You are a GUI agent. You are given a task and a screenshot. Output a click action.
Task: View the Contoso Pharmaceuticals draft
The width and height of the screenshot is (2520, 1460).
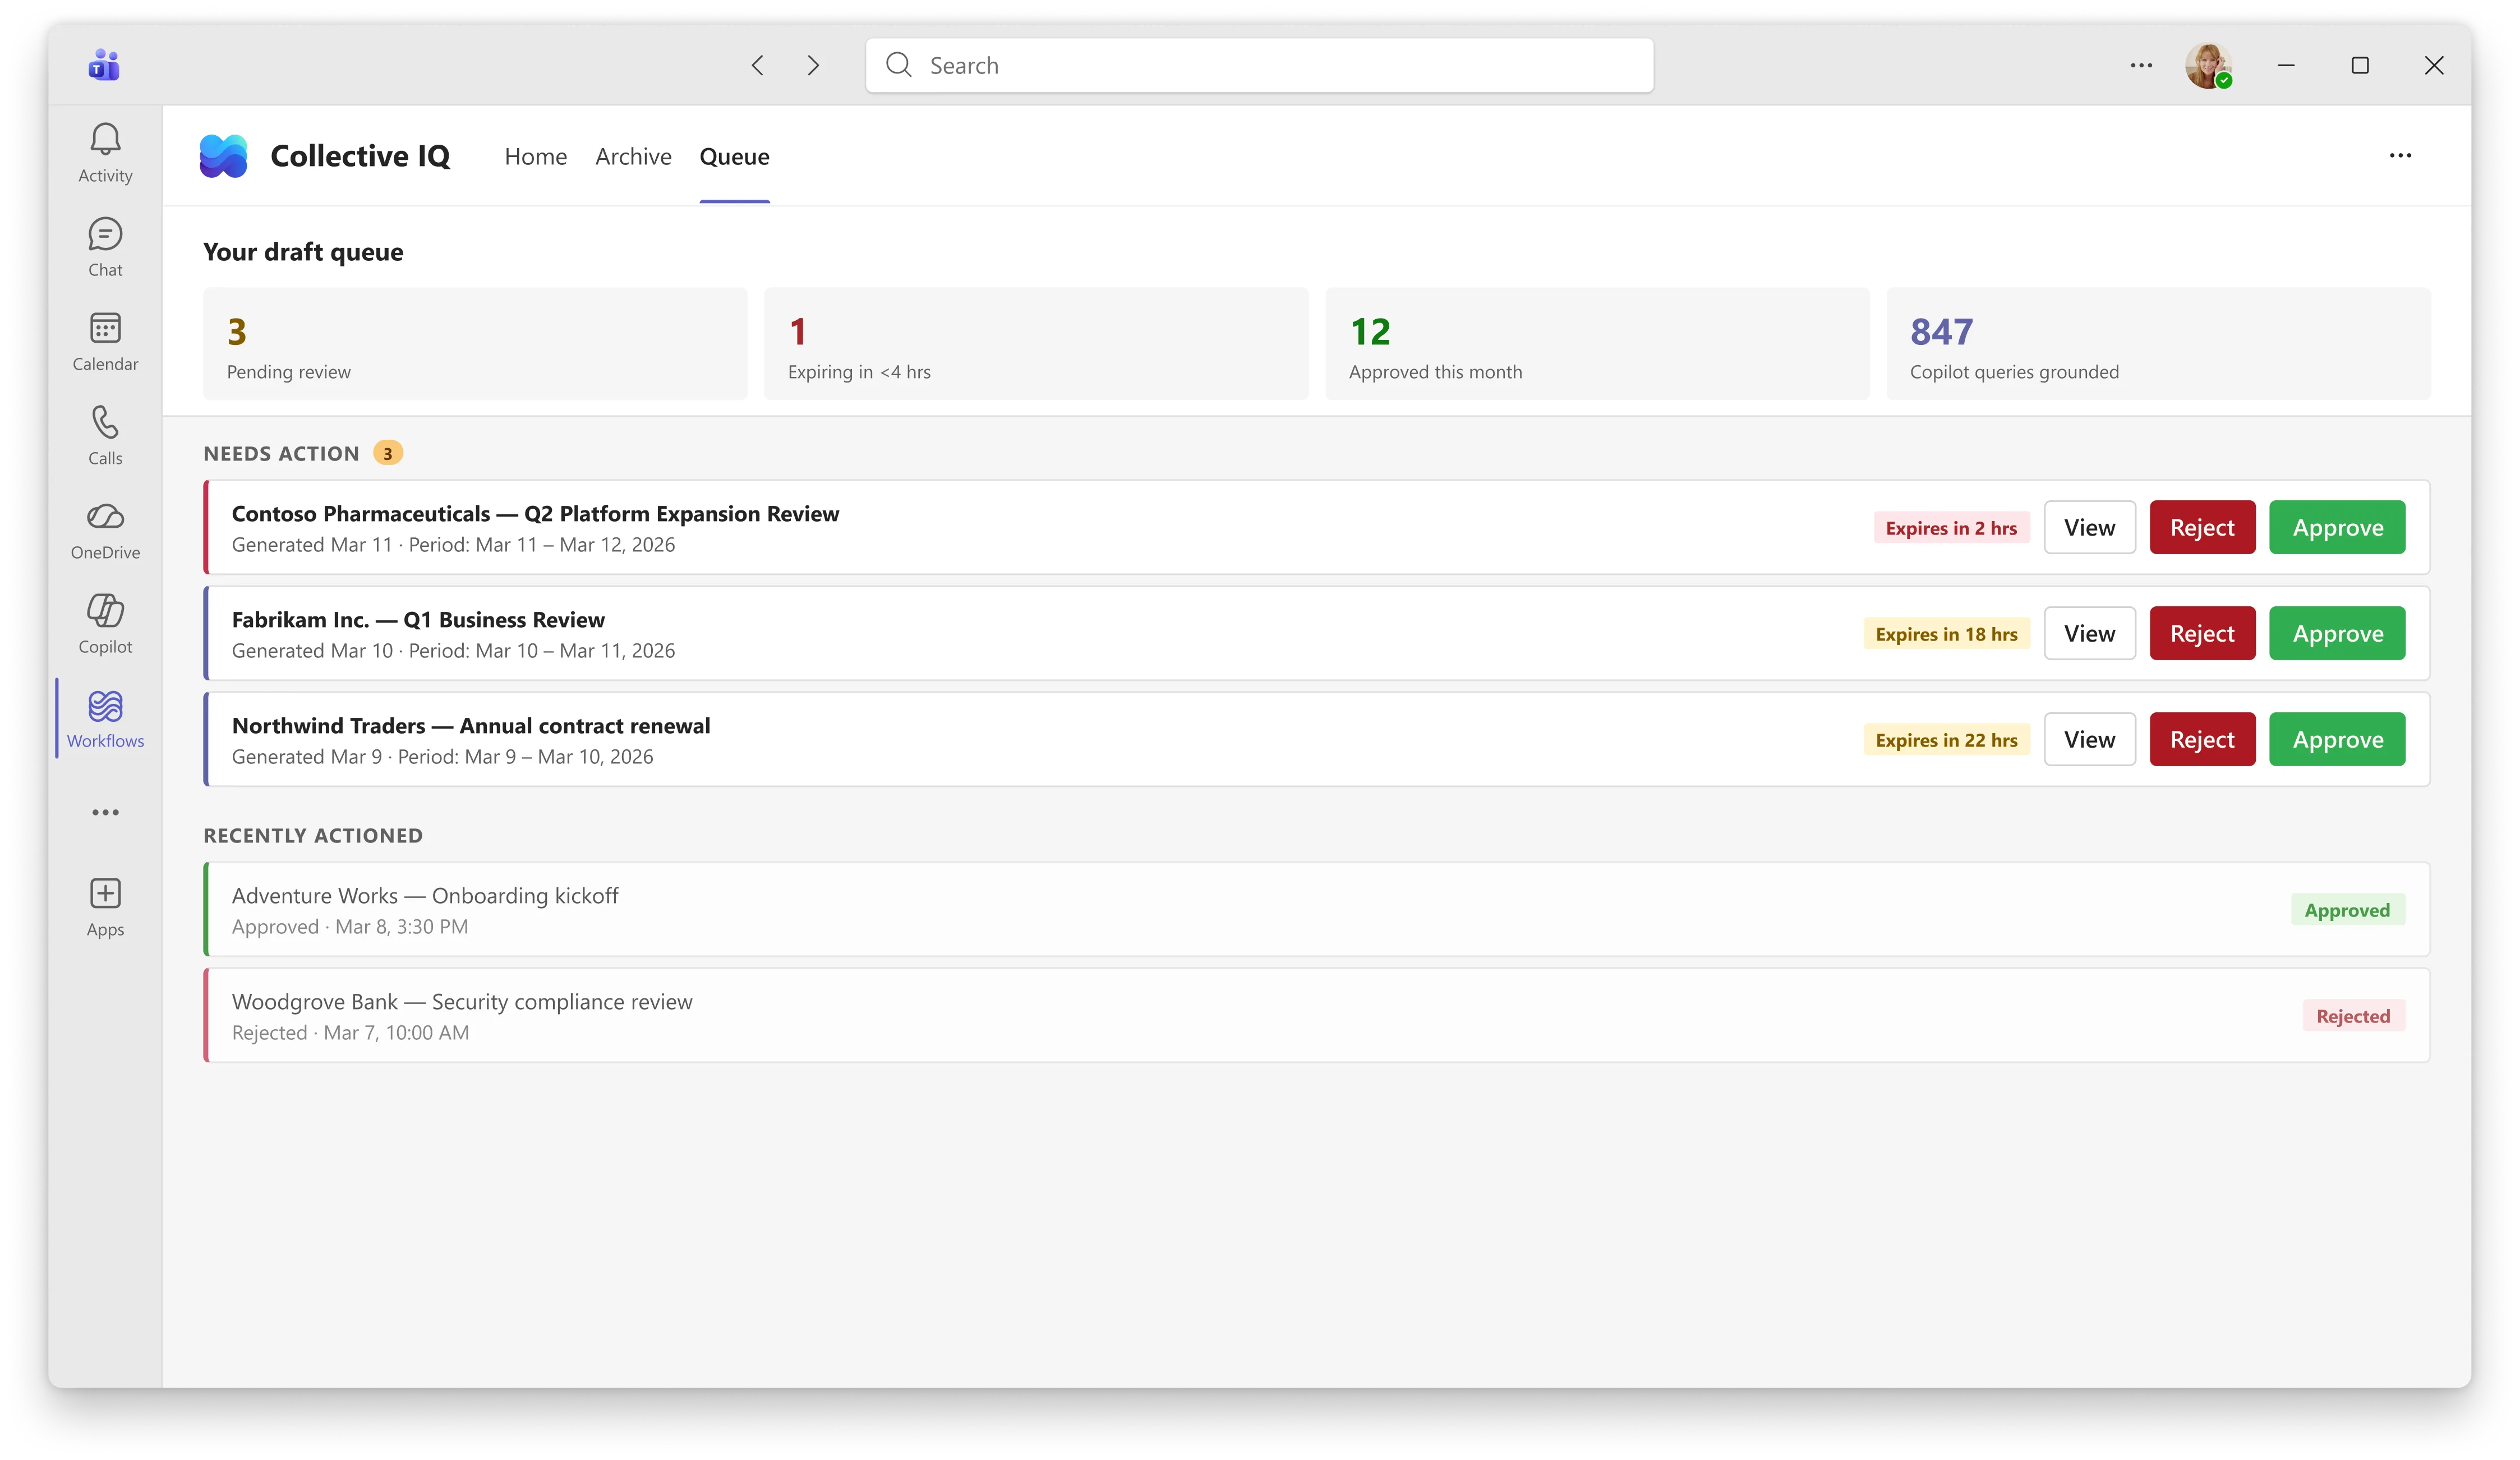(x=2089, y=527)
